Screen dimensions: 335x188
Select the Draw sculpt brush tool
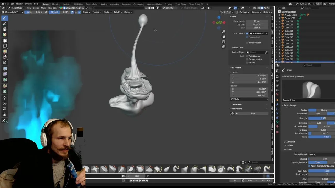(4, 18)
